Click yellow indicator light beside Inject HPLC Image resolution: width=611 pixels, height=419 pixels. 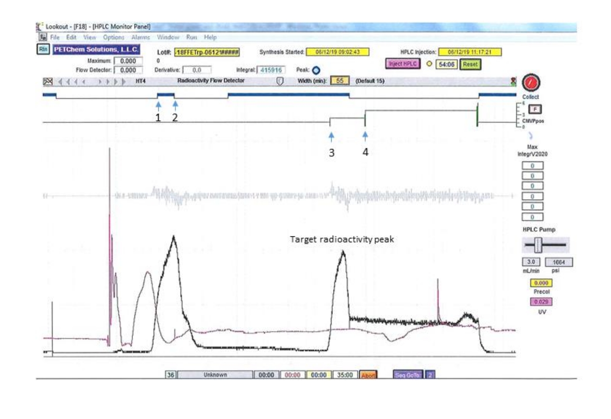[429, 64]
